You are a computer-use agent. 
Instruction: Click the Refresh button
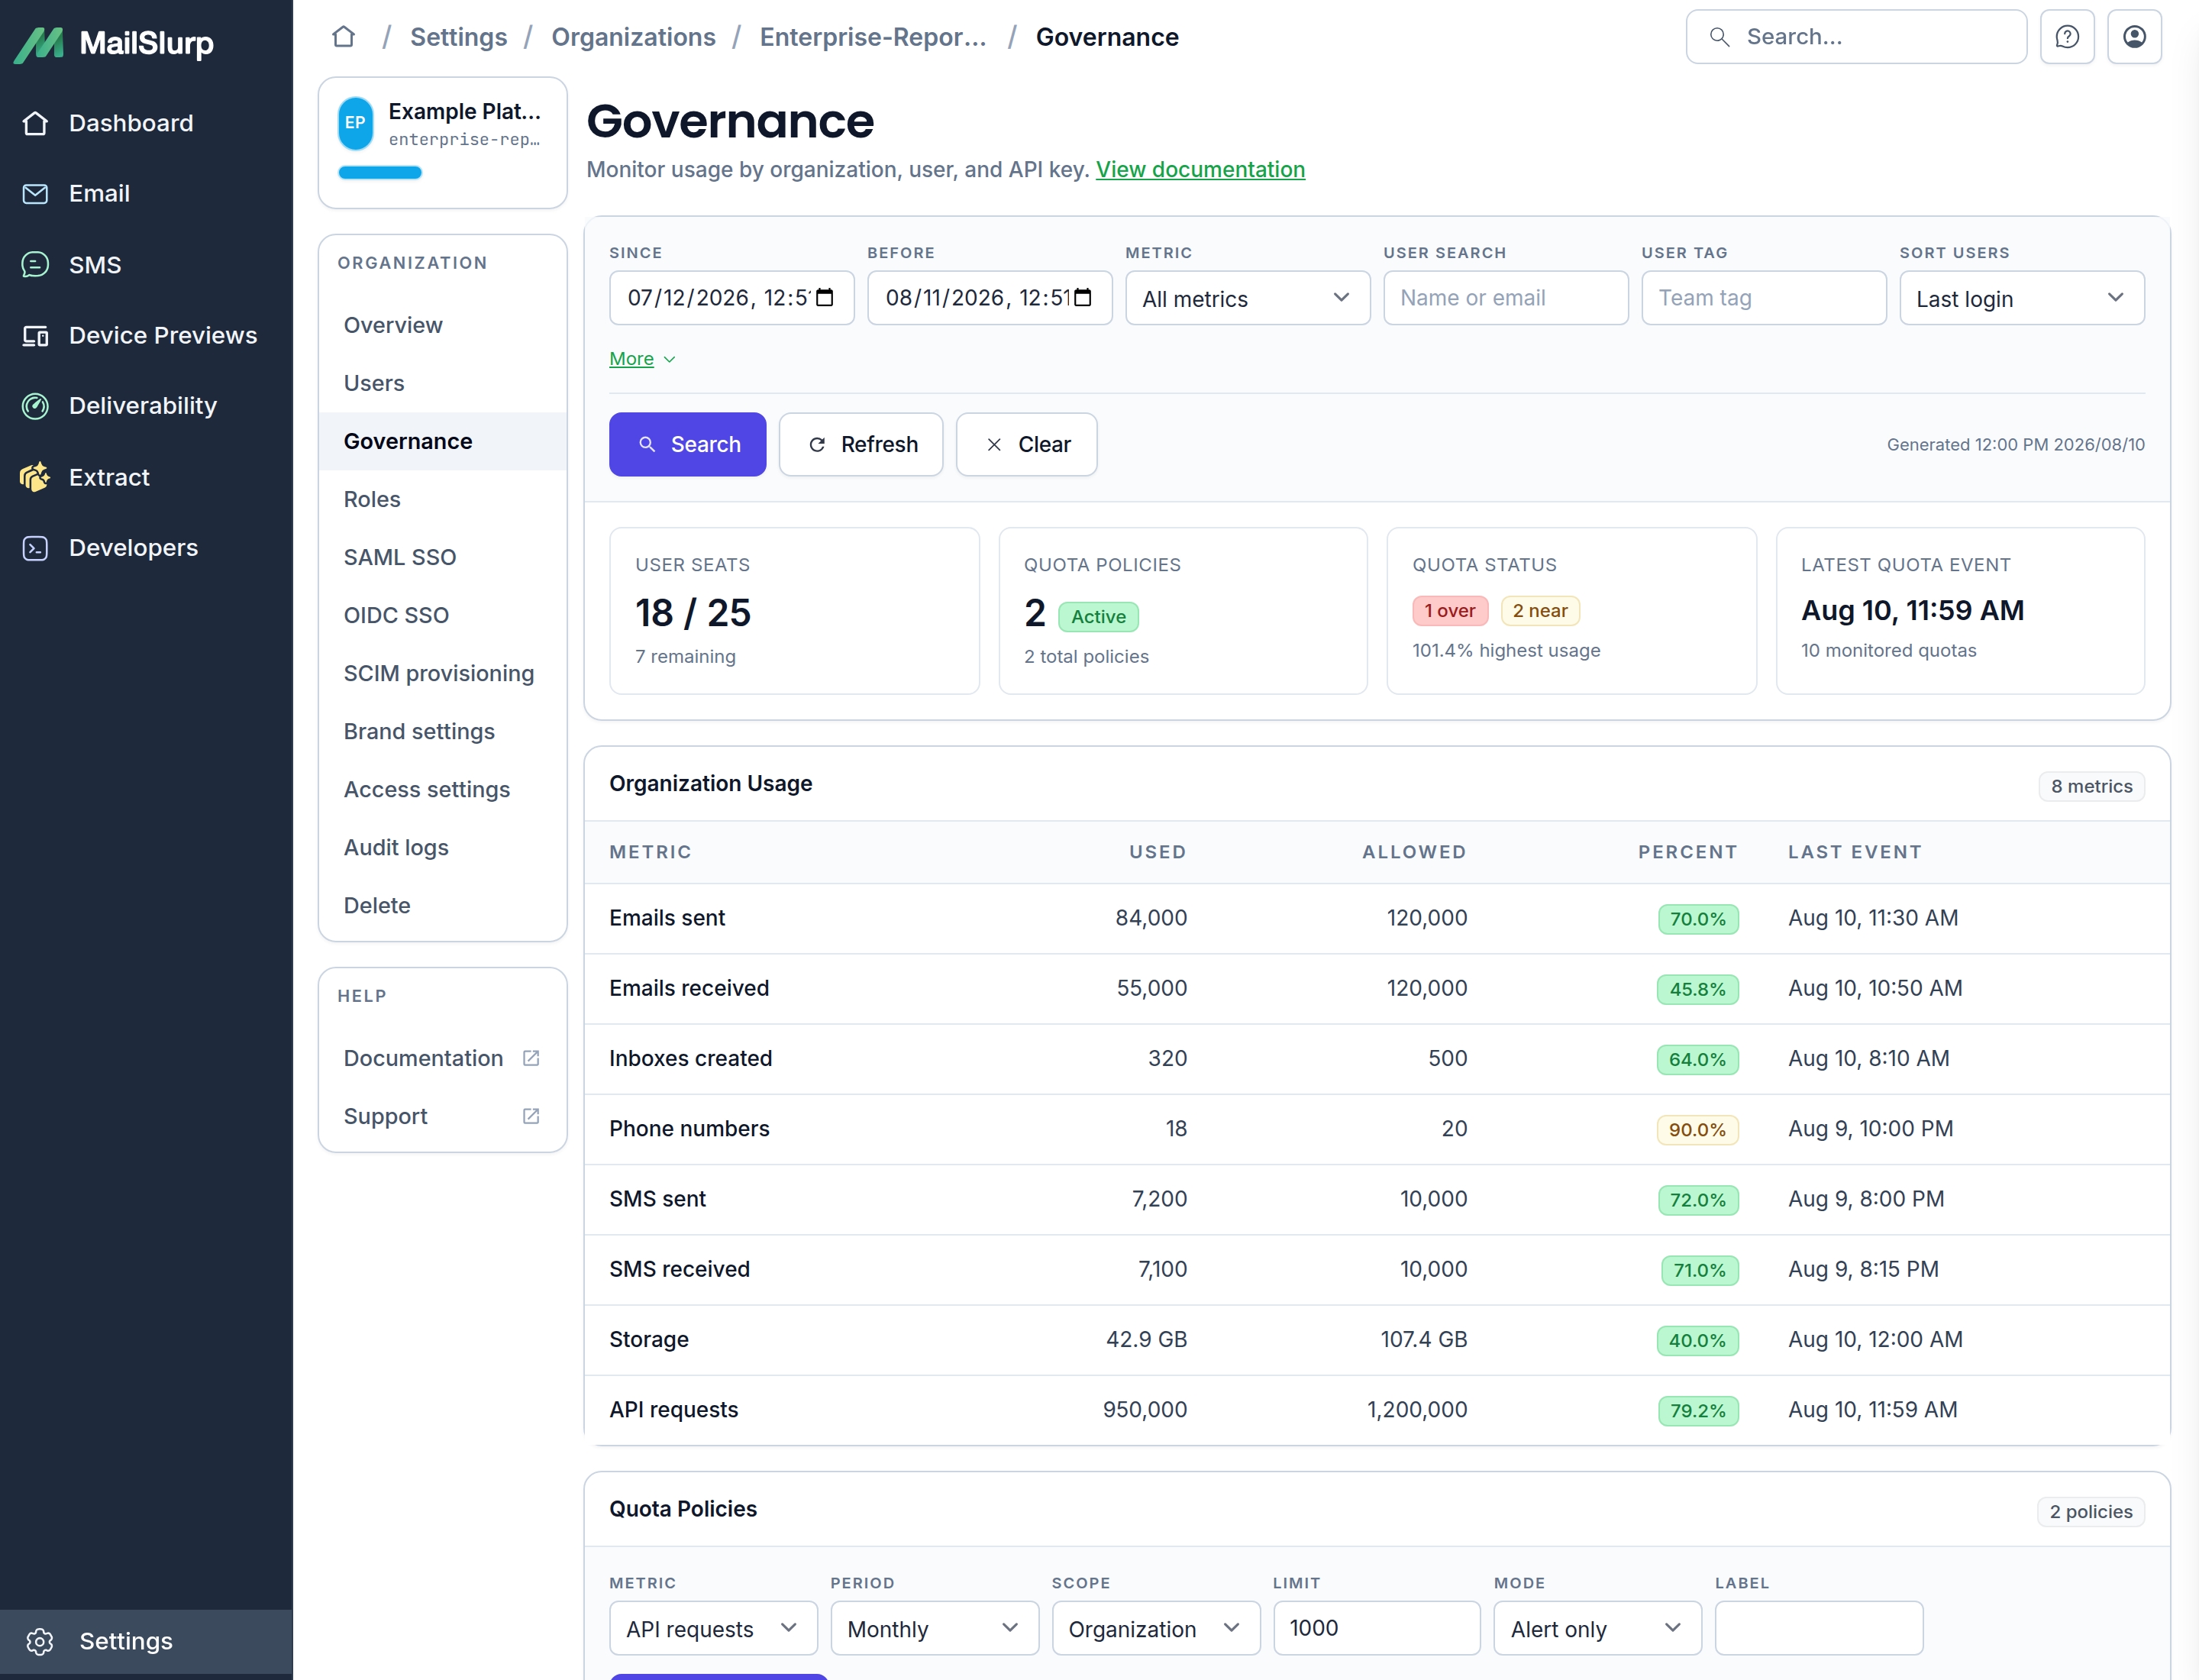pyautogui.click(x=860, y=444)
